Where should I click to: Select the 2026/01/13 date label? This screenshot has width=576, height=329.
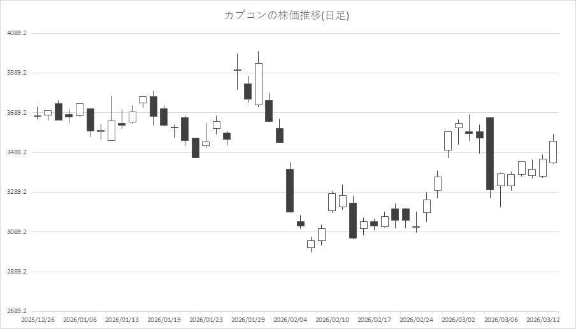(x=121, y=319)
